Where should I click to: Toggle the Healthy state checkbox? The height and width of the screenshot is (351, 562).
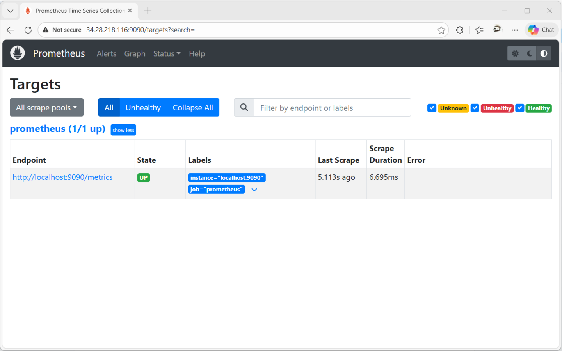click(x=519, y=108)
